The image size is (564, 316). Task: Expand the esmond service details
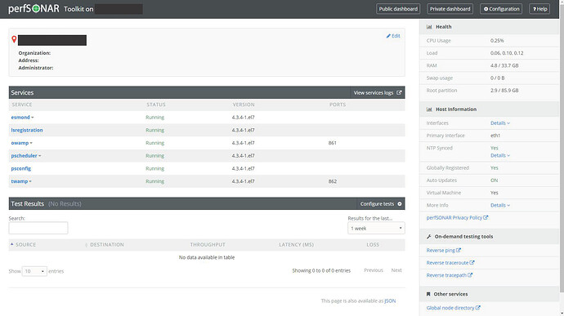tap(33, 118)
